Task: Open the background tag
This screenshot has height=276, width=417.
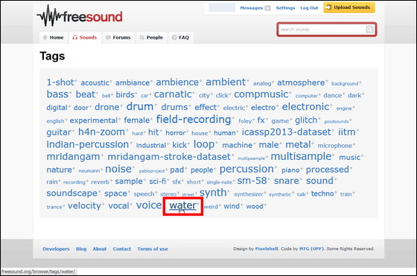Action: tap(345, 83)
